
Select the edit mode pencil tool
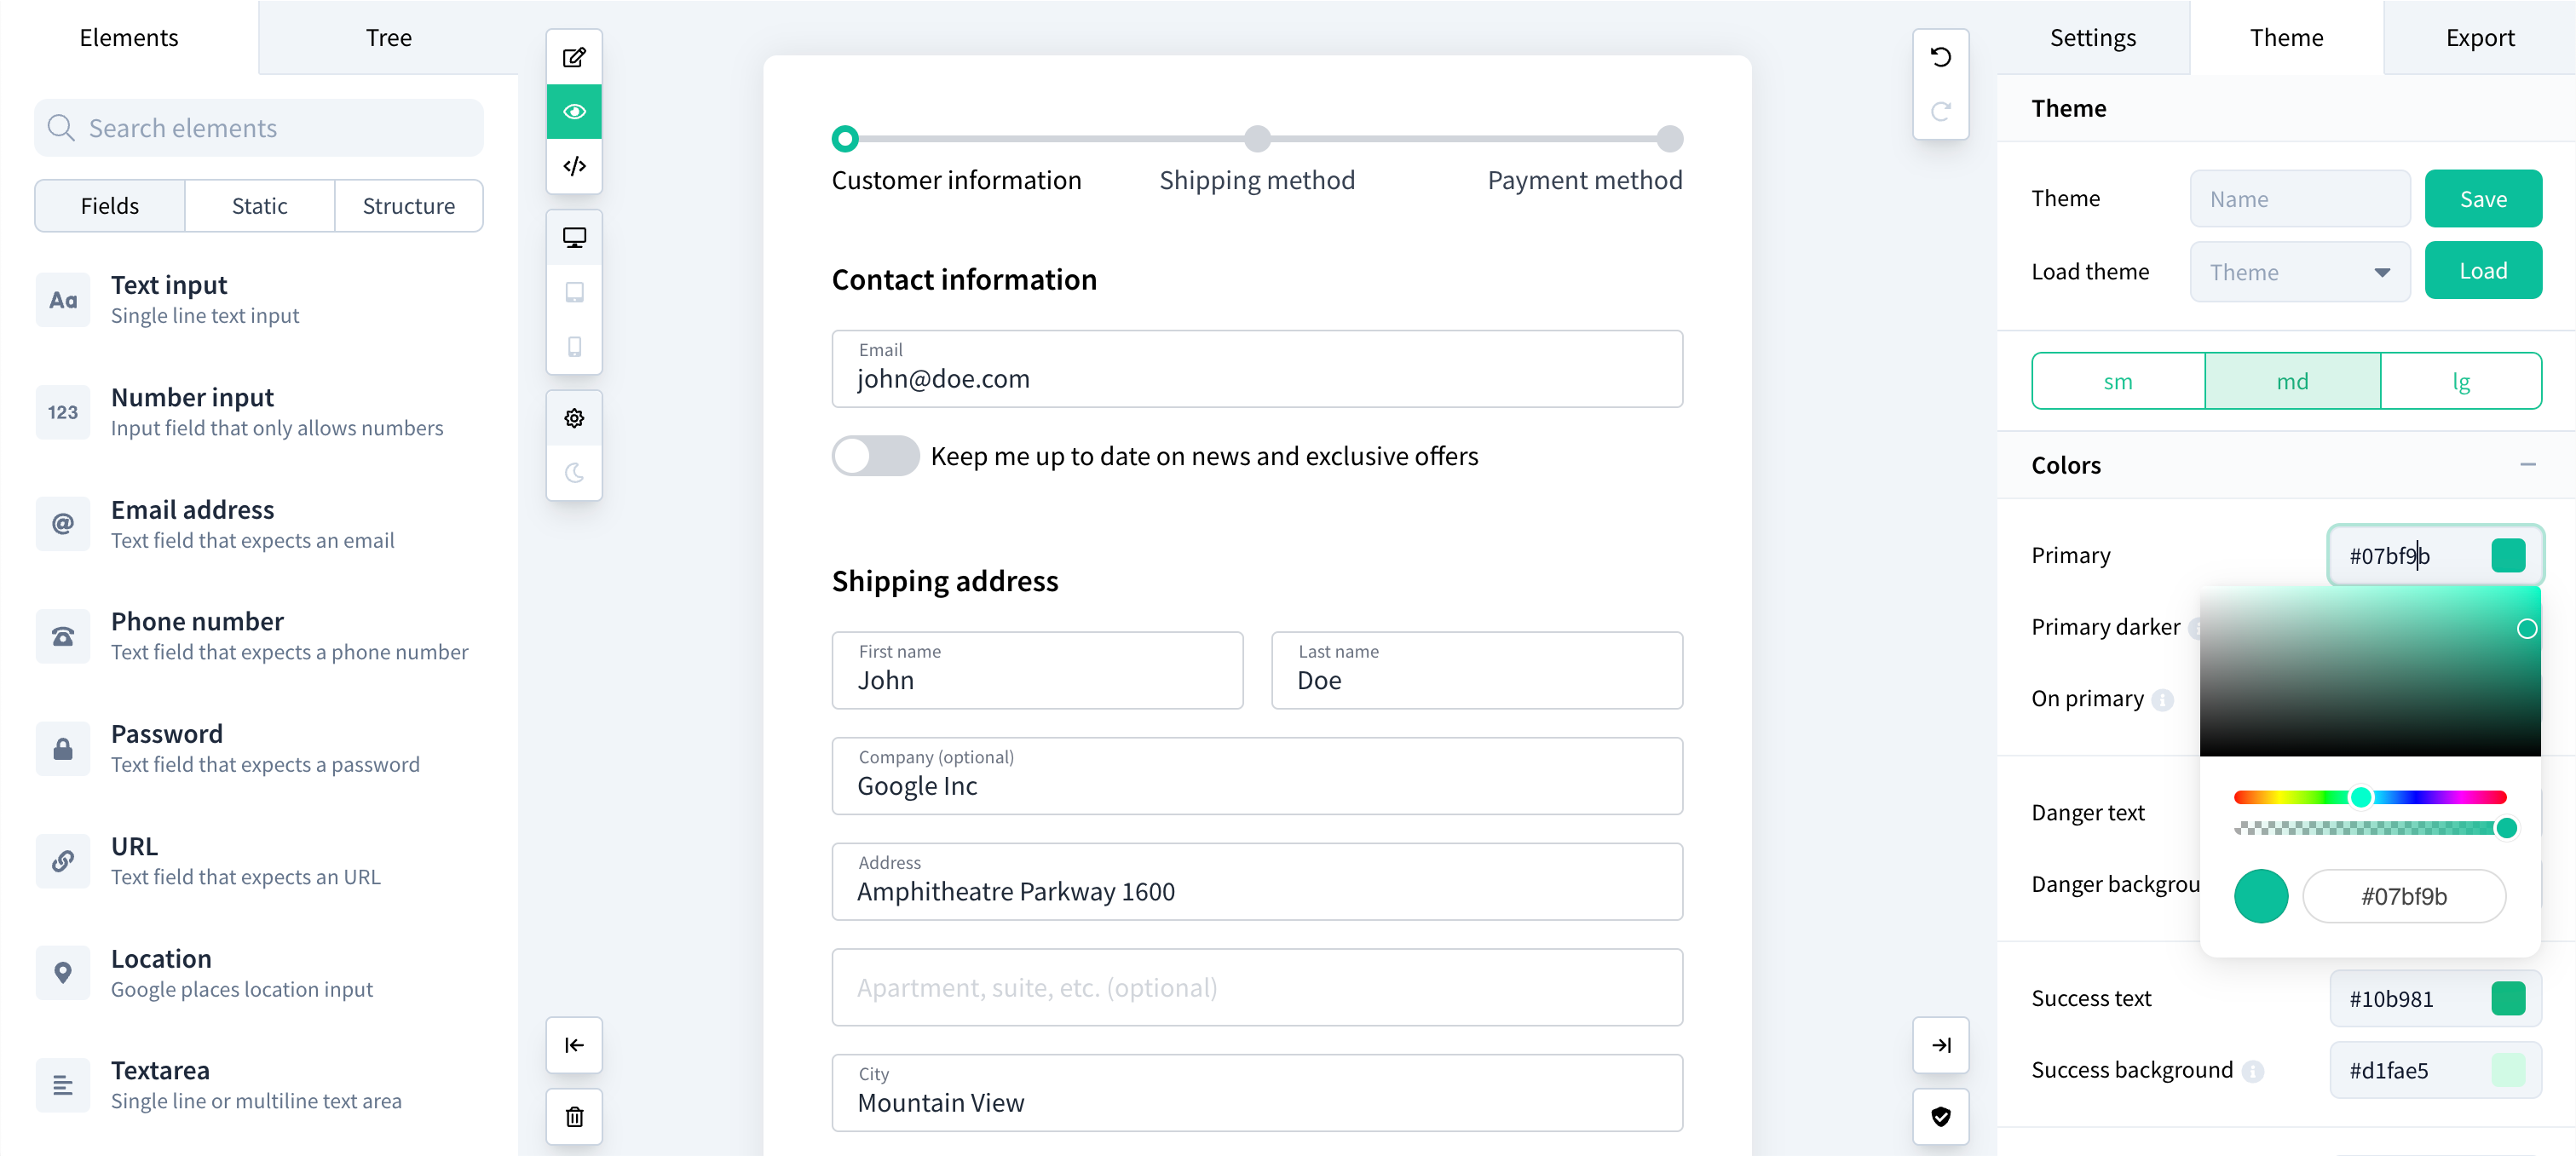tap(574, 57)
